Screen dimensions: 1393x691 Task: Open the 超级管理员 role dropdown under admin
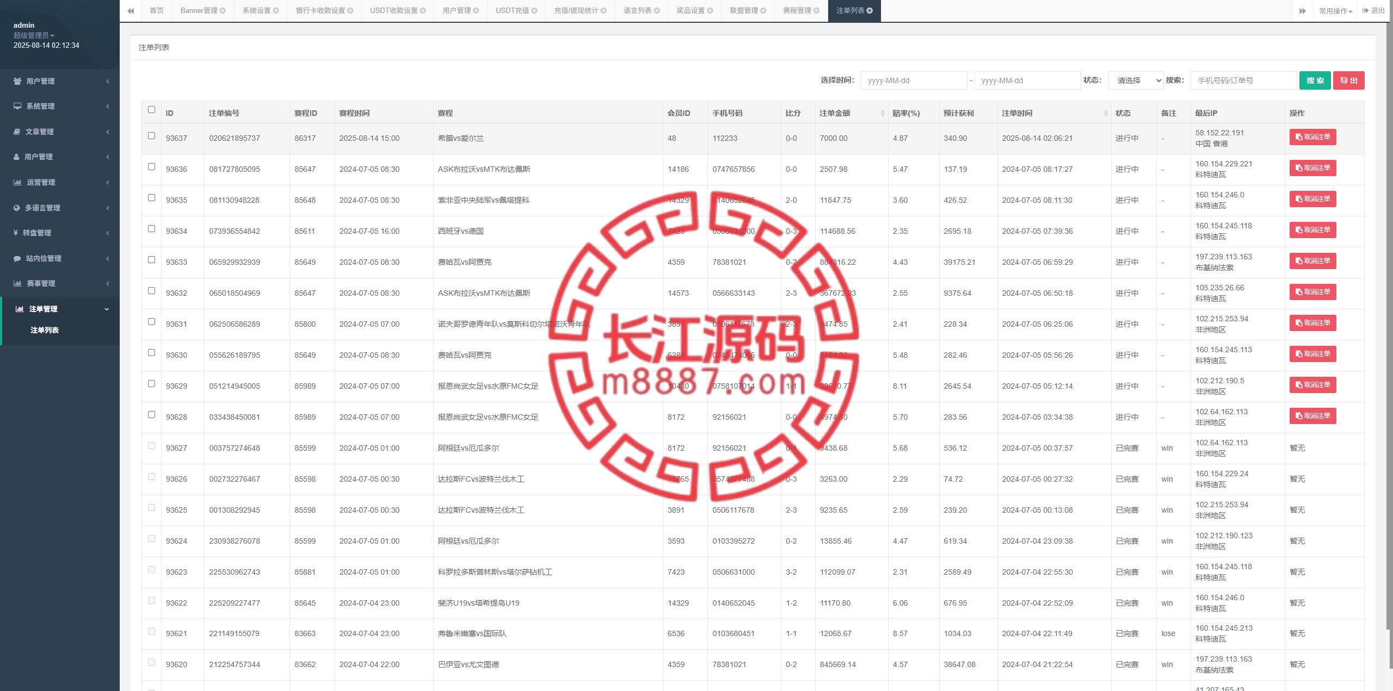point(34,35)
